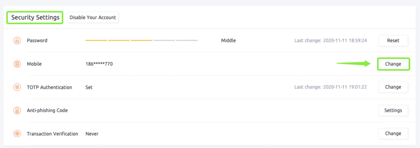Switch to Disable Your Account tab
The height and width of the screenshot is (148, 420).
(x=93, y=18)
